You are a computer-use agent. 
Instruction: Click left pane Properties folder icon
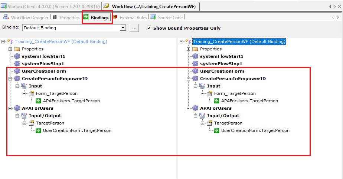coord(17,49)
